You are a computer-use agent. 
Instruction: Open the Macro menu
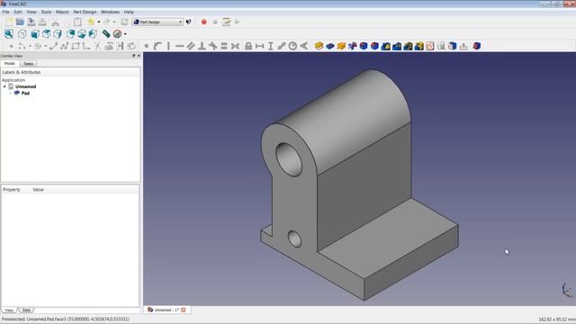(62, 12)
